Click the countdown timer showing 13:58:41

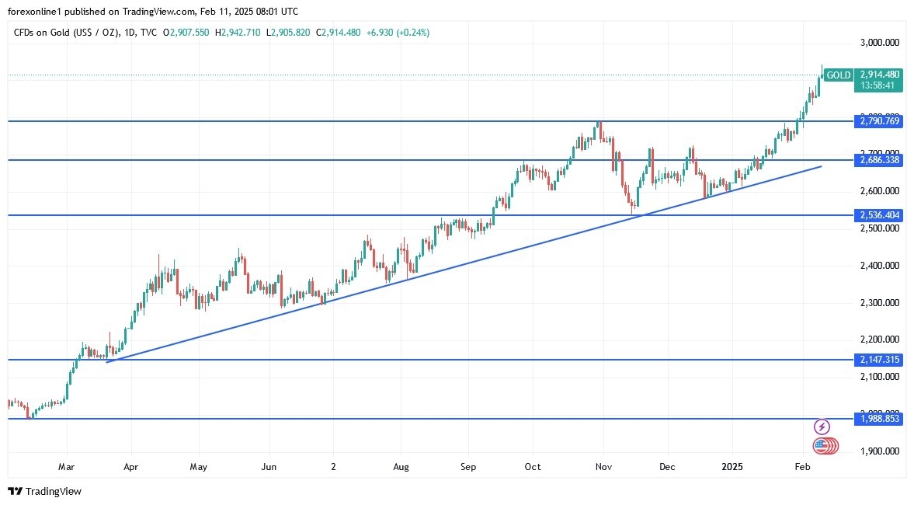click(878, 85)
